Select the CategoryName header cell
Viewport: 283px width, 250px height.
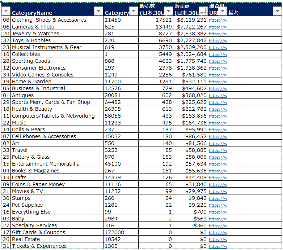57,9
